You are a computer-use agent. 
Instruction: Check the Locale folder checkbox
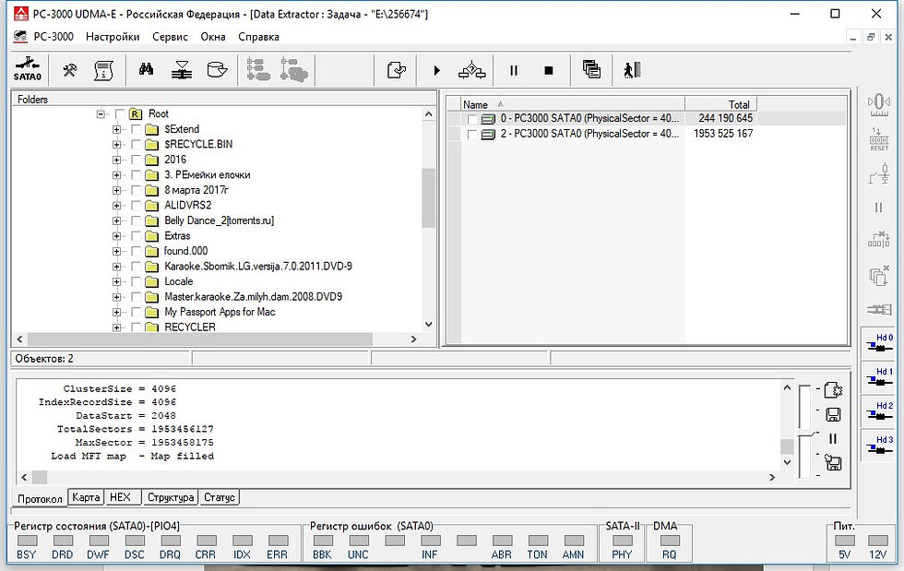137,281
